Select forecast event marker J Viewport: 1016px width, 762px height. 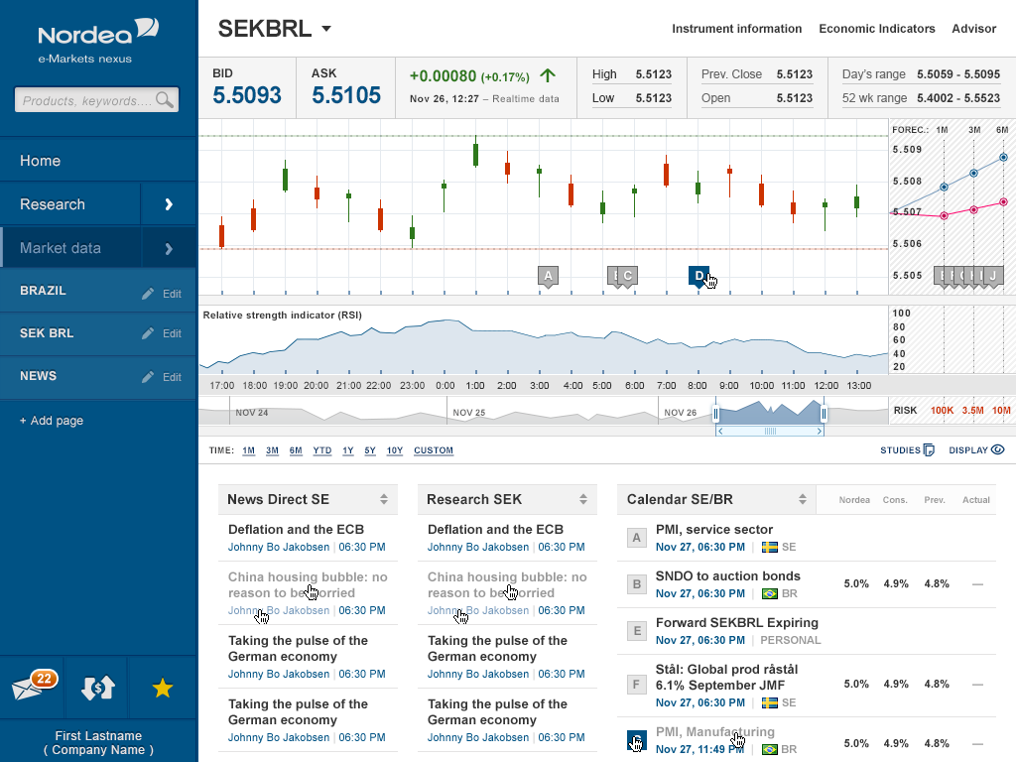tap(993, 276)
